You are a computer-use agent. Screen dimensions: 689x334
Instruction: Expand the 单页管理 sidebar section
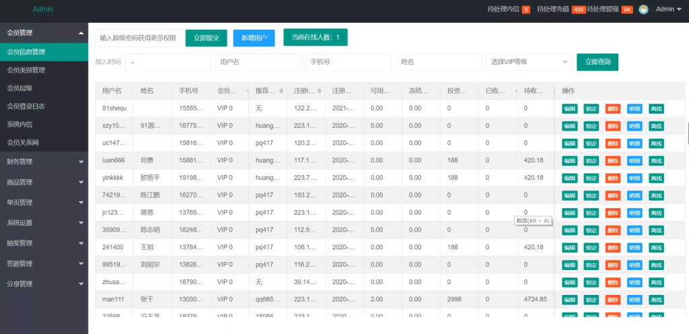tap(44, 203)
